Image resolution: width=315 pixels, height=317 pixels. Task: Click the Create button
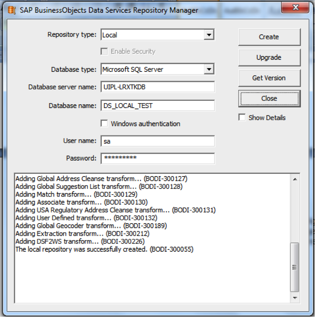pyautogui.click(x=269, y=37)
